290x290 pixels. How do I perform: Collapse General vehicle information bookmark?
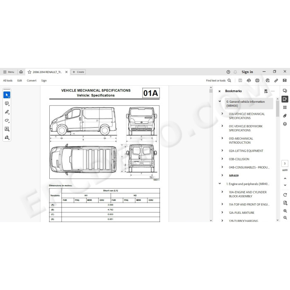[220, 101]
